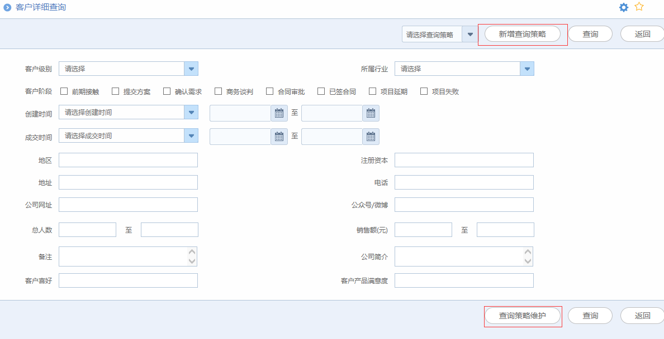Tick the 已签合同 checkbox
The width and height of the screenshot is (664, 339).
pos(321,91)
